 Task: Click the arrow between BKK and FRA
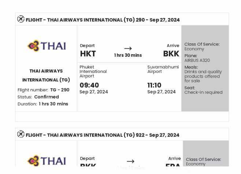coord(131,162)
